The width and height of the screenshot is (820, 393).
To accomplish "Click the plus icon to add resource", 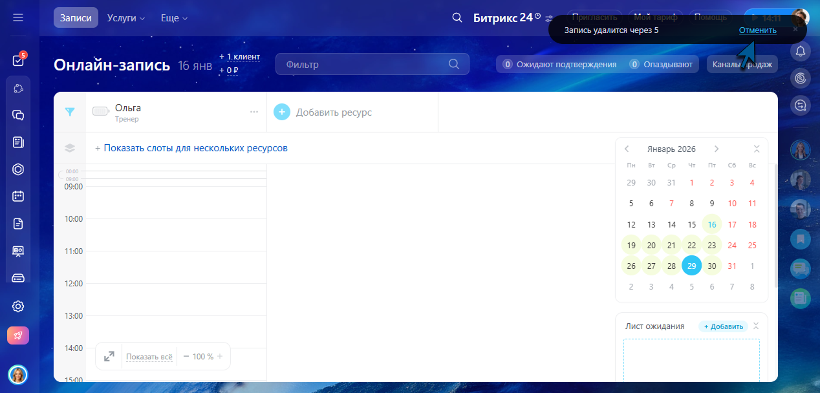I will [x=282, y=112].
